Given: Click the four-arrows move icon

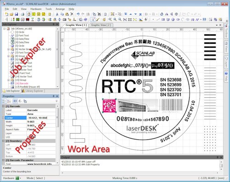Looking at the screenshot, I should [59, 19].
